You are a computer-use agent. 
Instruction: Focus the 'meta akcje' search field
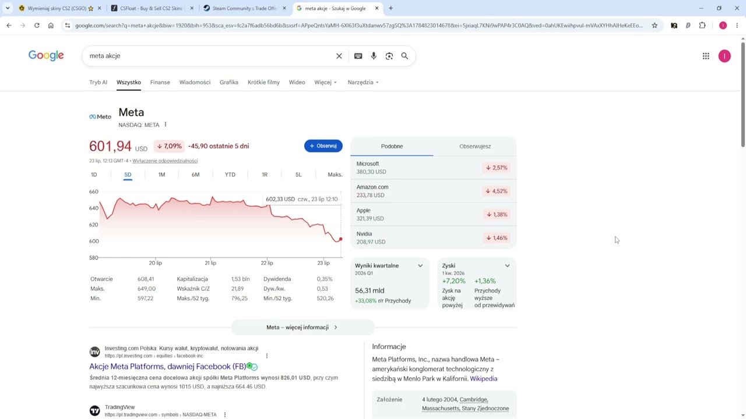pos(210,56)
